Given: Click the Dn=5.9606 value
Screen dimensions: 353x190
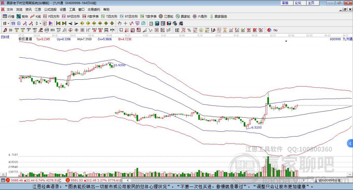Looking at the screenshot, I should (105, 39).
